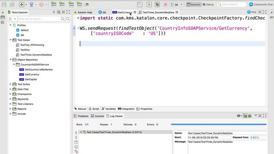This screenshot has width=274, height=154.
Task: Collapse the Object Repository node
Action: (10, 59)
